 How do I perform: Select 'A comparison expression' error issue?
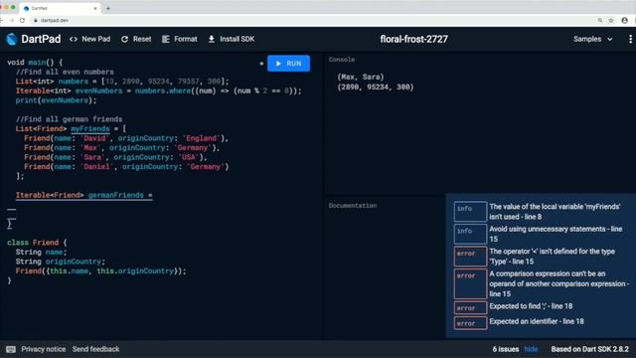[x=541, y=283]
